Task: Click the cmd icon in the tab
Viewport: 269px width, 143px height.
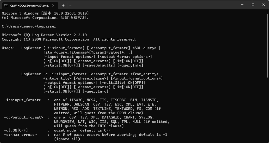Action: click(x=6, y=5)
